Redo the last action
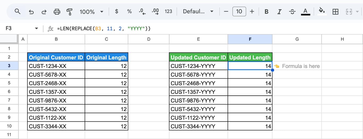Screen dimensions: 363x139 [x=44, y=12]
